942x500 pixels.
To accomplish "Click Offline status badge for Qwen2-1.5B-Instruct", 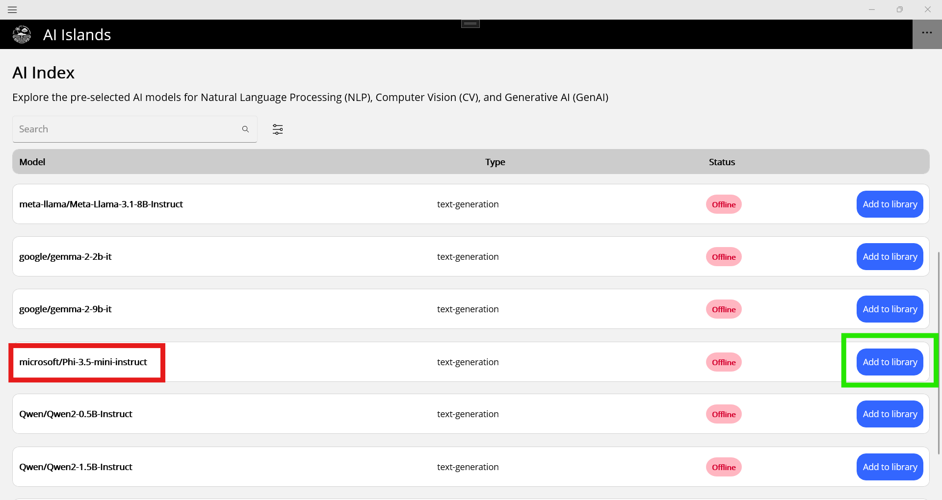I will pyautogui.click(x=724, y=467).
